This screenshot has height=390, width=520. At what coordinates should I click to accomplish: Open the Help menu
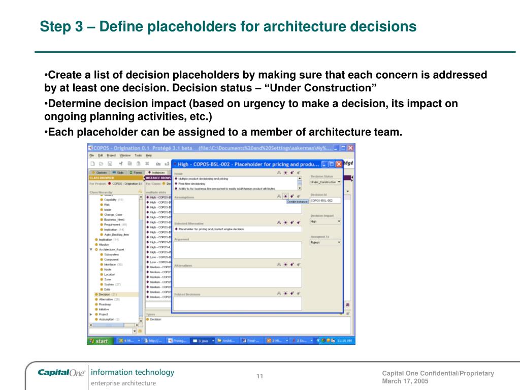point(149,155)
